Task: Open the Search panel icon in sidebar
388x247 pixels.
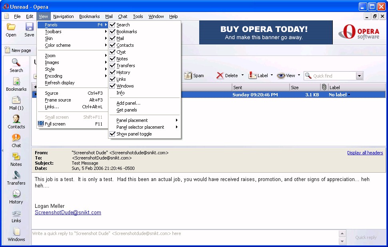Action: coord(16,62)
